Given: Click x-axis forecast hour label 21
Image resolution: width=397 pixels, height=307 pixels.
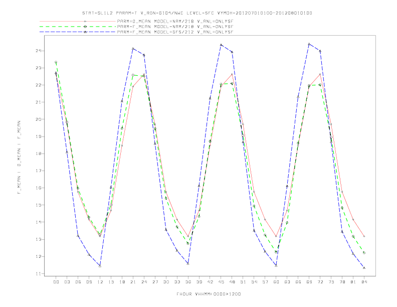Looking at the screenshot, I should 133,282.
